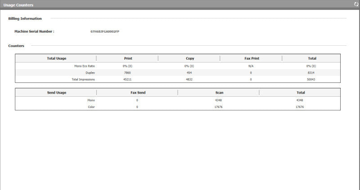Select the Billing Information section heading
Image resolution: width=360 pixels, height=190 pixels.
25,18
